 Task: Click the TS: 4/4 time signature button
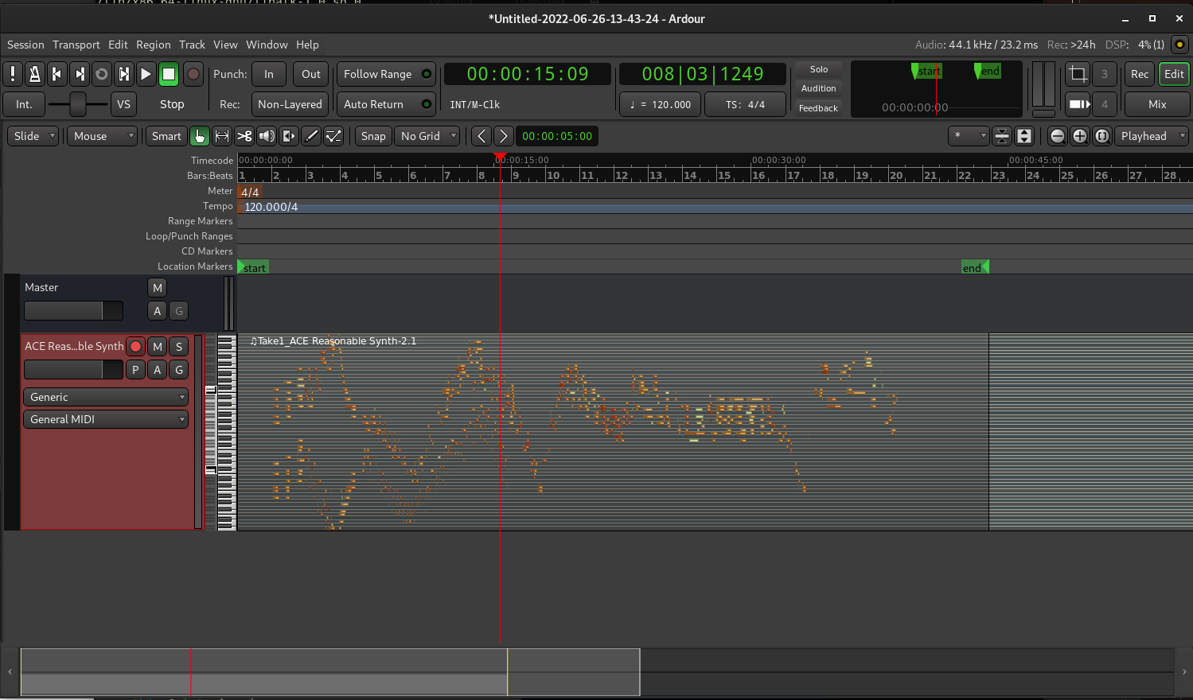click(x=745, y=104)
